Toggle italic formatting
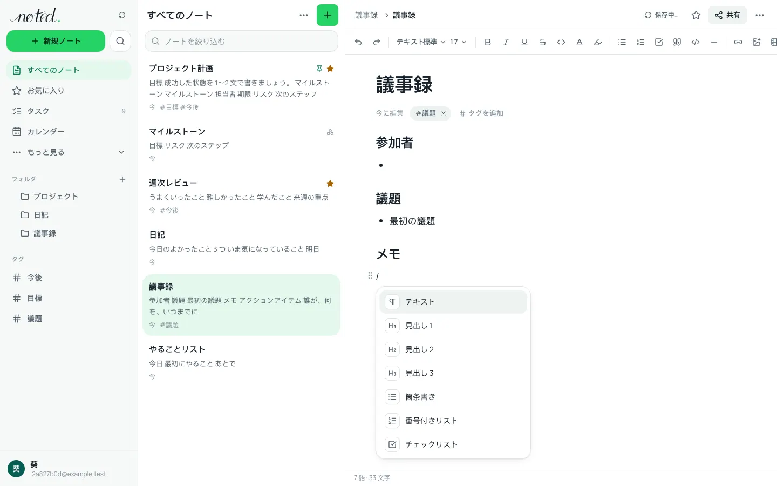This screenshot has width=777, height=486. 506,42
